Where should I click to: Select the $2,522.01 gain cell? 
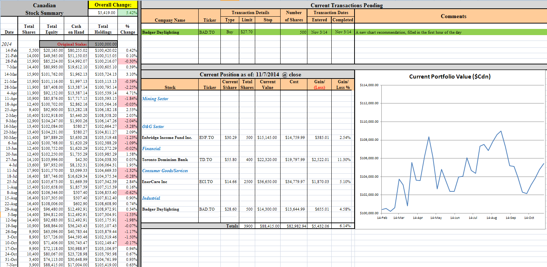point(320,160)
